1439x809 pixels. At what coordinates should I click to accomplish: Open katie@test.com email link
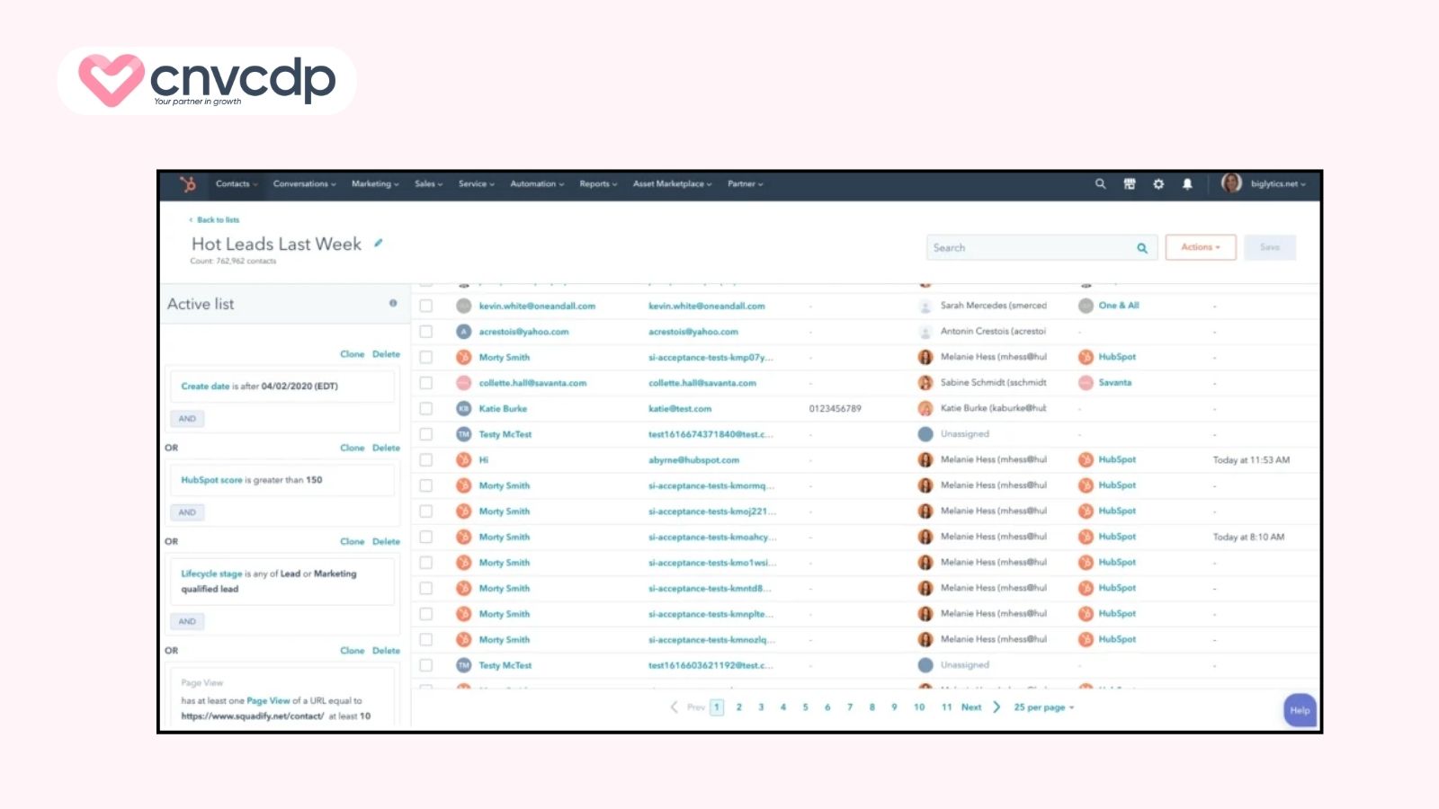point(680,408)
